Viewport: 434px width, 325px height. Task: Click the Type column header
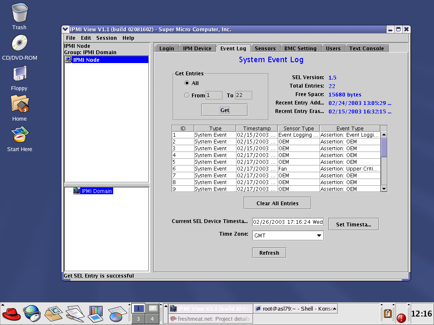[215, 128]
